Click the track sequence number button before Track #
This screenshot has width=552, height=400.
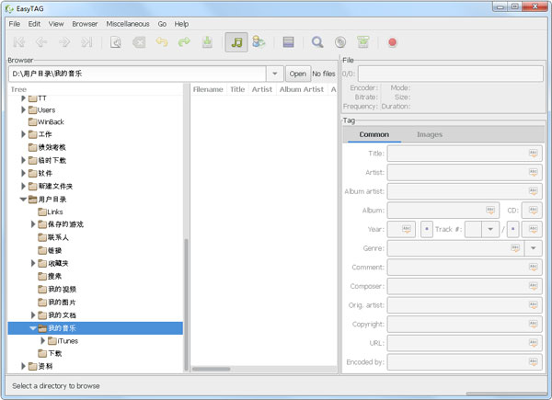pyautogui.click(x=427, y=229)
